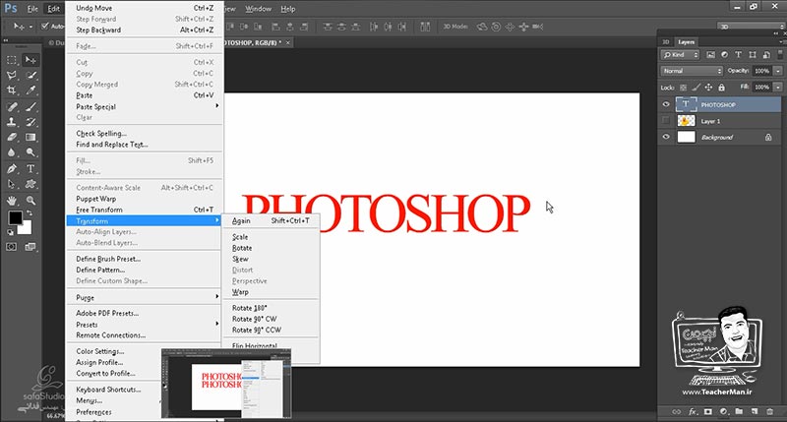The width and height of the screenshot is (787, 422).
Task: Create a new group folder in Layers panel
Action: (739, 411)
